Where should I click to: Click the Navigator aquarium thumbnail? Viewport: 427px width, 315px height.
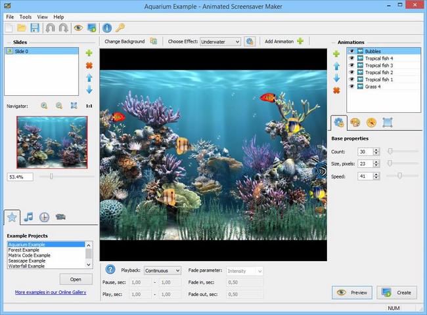52,142
